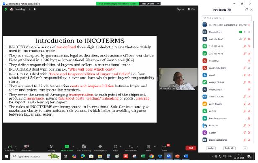The height and width of the screenshot is (163, 258).
Task: Expand the View Options dropdown
Action: (x=150, y=4)
